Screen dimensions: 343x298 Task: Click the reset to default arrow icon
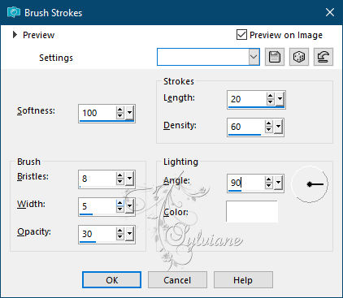(323, 57)
